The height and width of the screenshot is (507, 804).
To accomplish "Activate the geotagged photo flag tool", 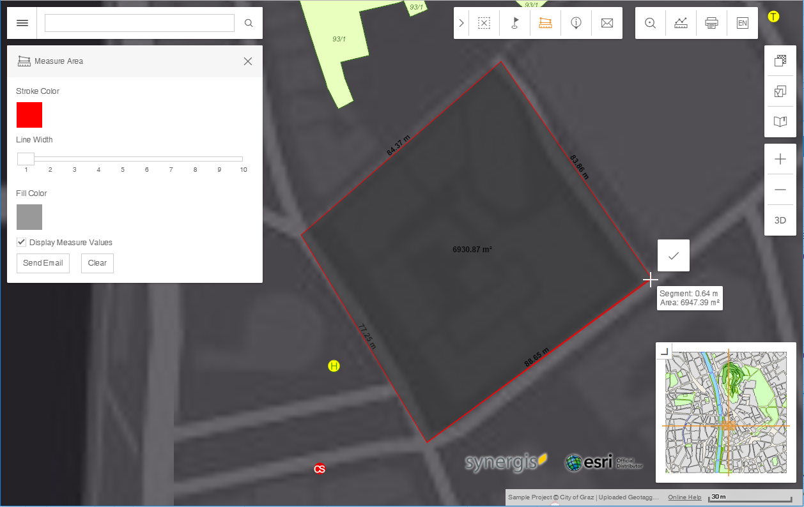I will 514,22.
